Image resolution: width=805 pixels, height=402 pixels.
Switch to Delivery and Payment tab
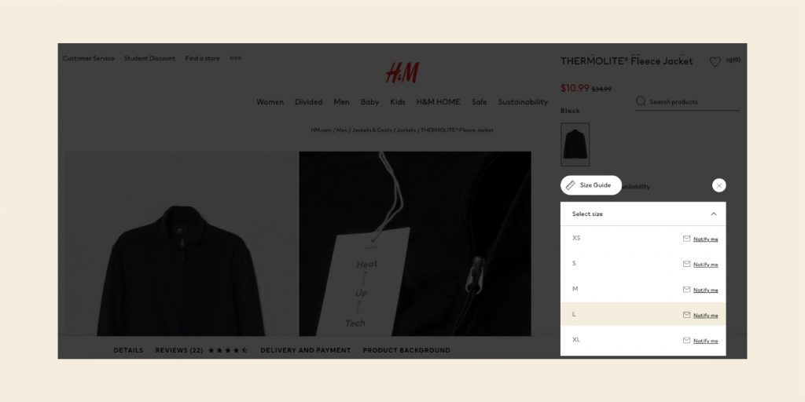click(306, 350)
